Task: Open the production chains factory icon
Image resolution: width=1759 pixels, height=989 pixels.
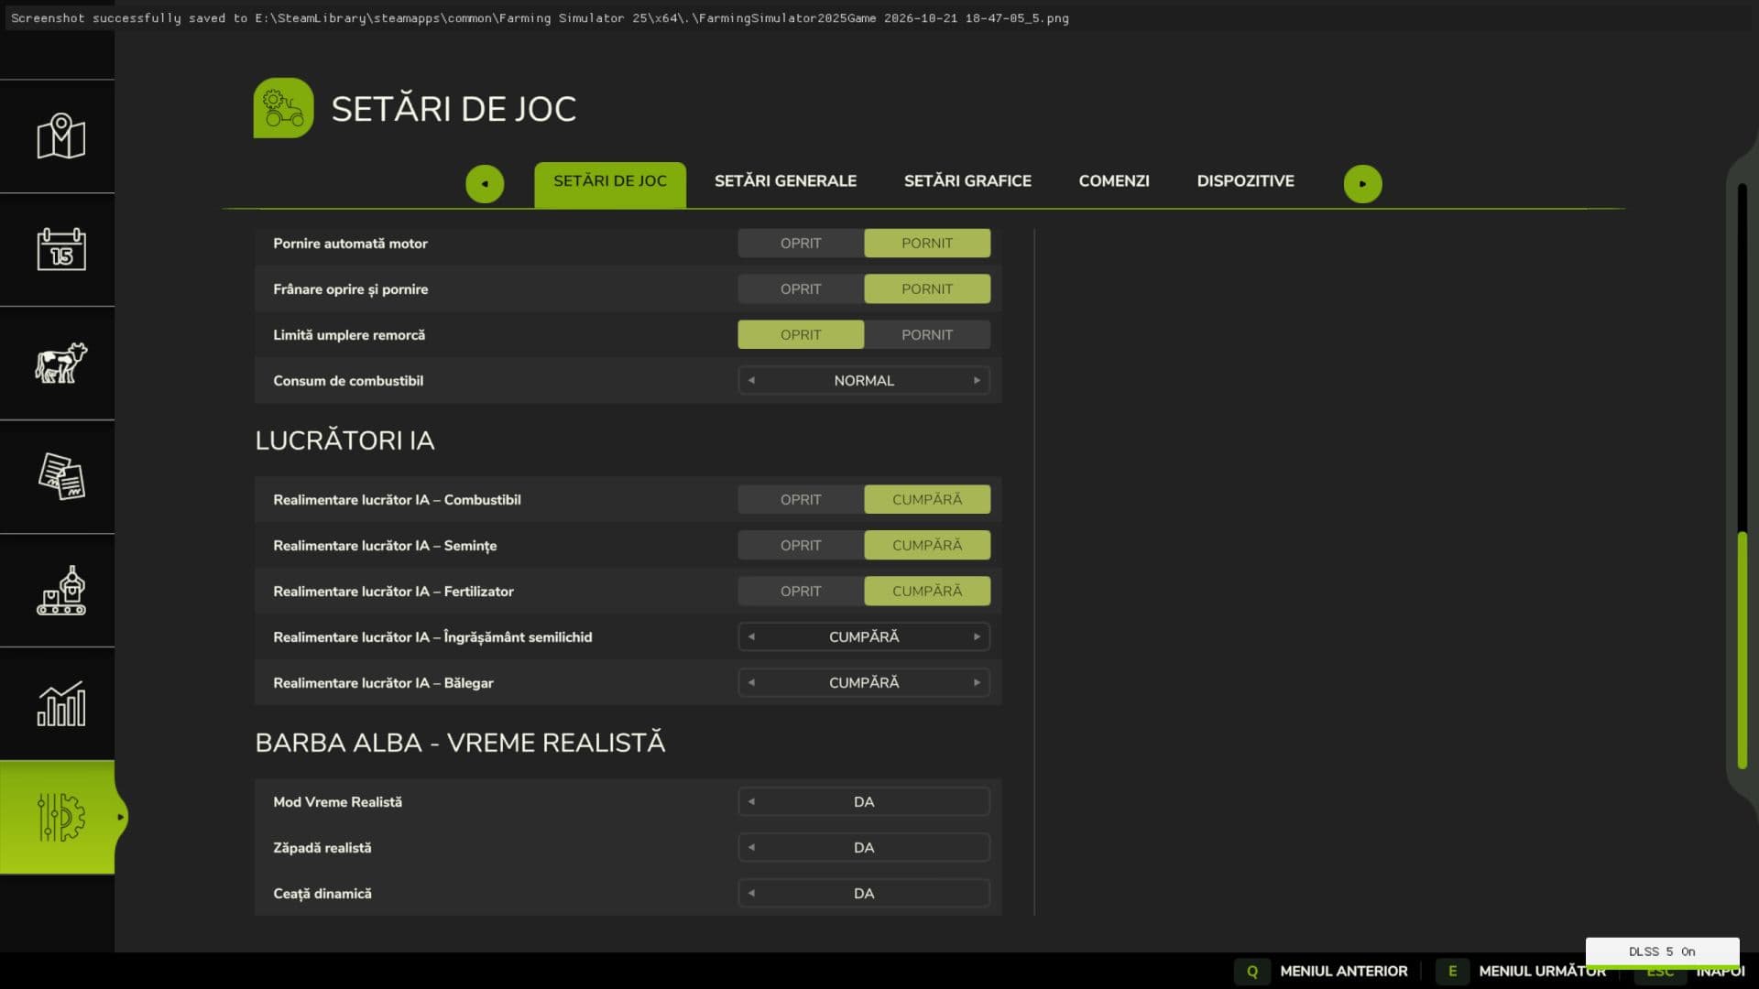Action: (60, 590)
